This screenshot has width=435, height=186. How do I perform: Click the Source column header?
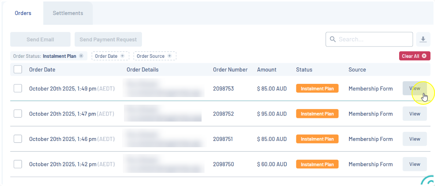coord(357,70)
